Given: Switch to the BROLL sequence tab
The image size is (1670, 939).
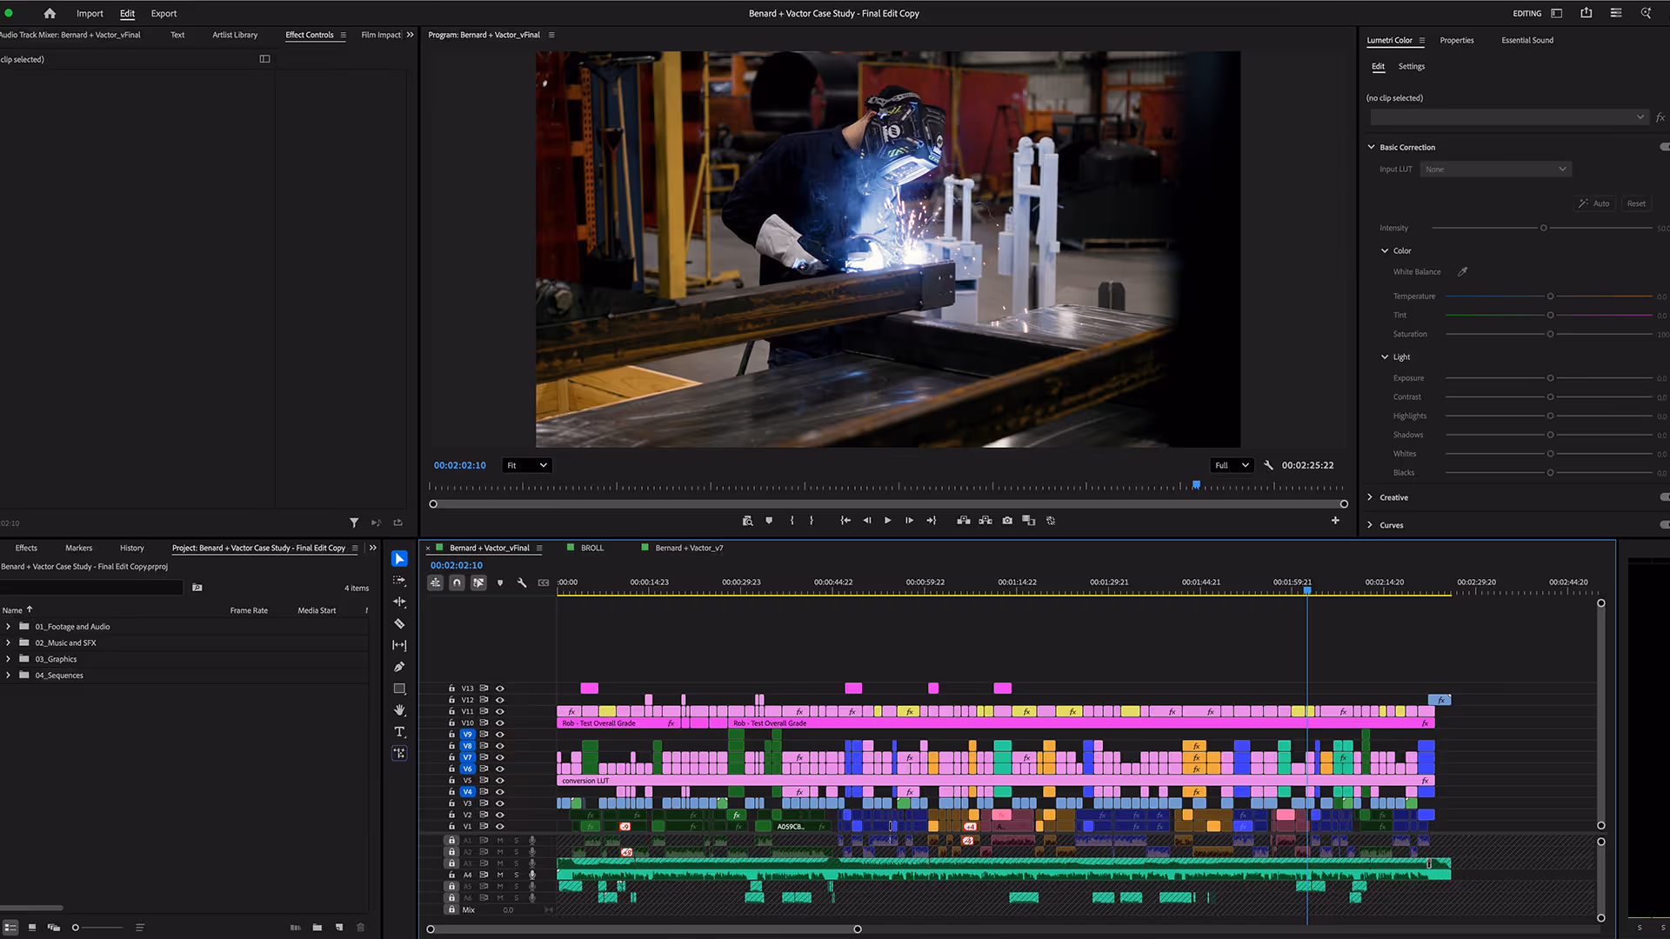Looking at the screenshot, I should click(x=592, y=548).
